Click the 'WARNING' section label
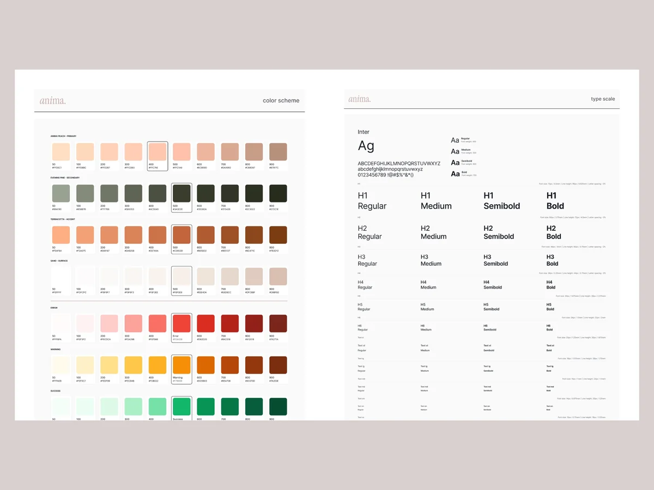The width and height of the screenshot is (654, 490). [56, 349]
